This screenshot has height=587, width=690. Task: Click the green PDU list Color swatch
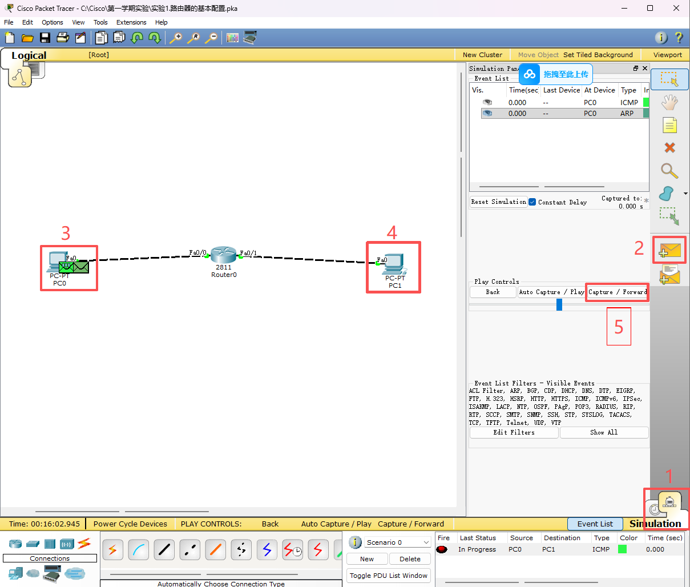click(622, 549)
